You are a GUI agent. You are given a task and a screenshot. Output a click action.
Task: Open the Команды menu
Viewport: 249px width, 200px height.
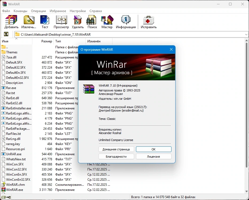click(x=20, y=11)
